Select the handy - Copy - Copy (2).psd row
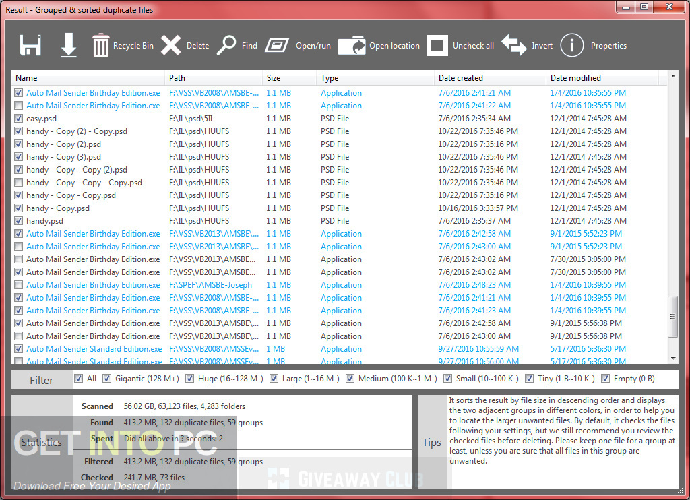The image size is (690, 500). tap(339, 169)
